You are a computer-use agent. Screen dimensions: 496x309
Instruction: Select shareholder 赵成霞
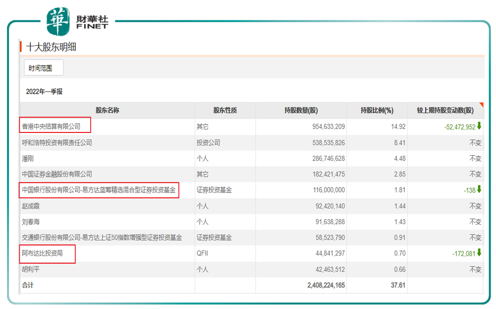coord(31,206)
